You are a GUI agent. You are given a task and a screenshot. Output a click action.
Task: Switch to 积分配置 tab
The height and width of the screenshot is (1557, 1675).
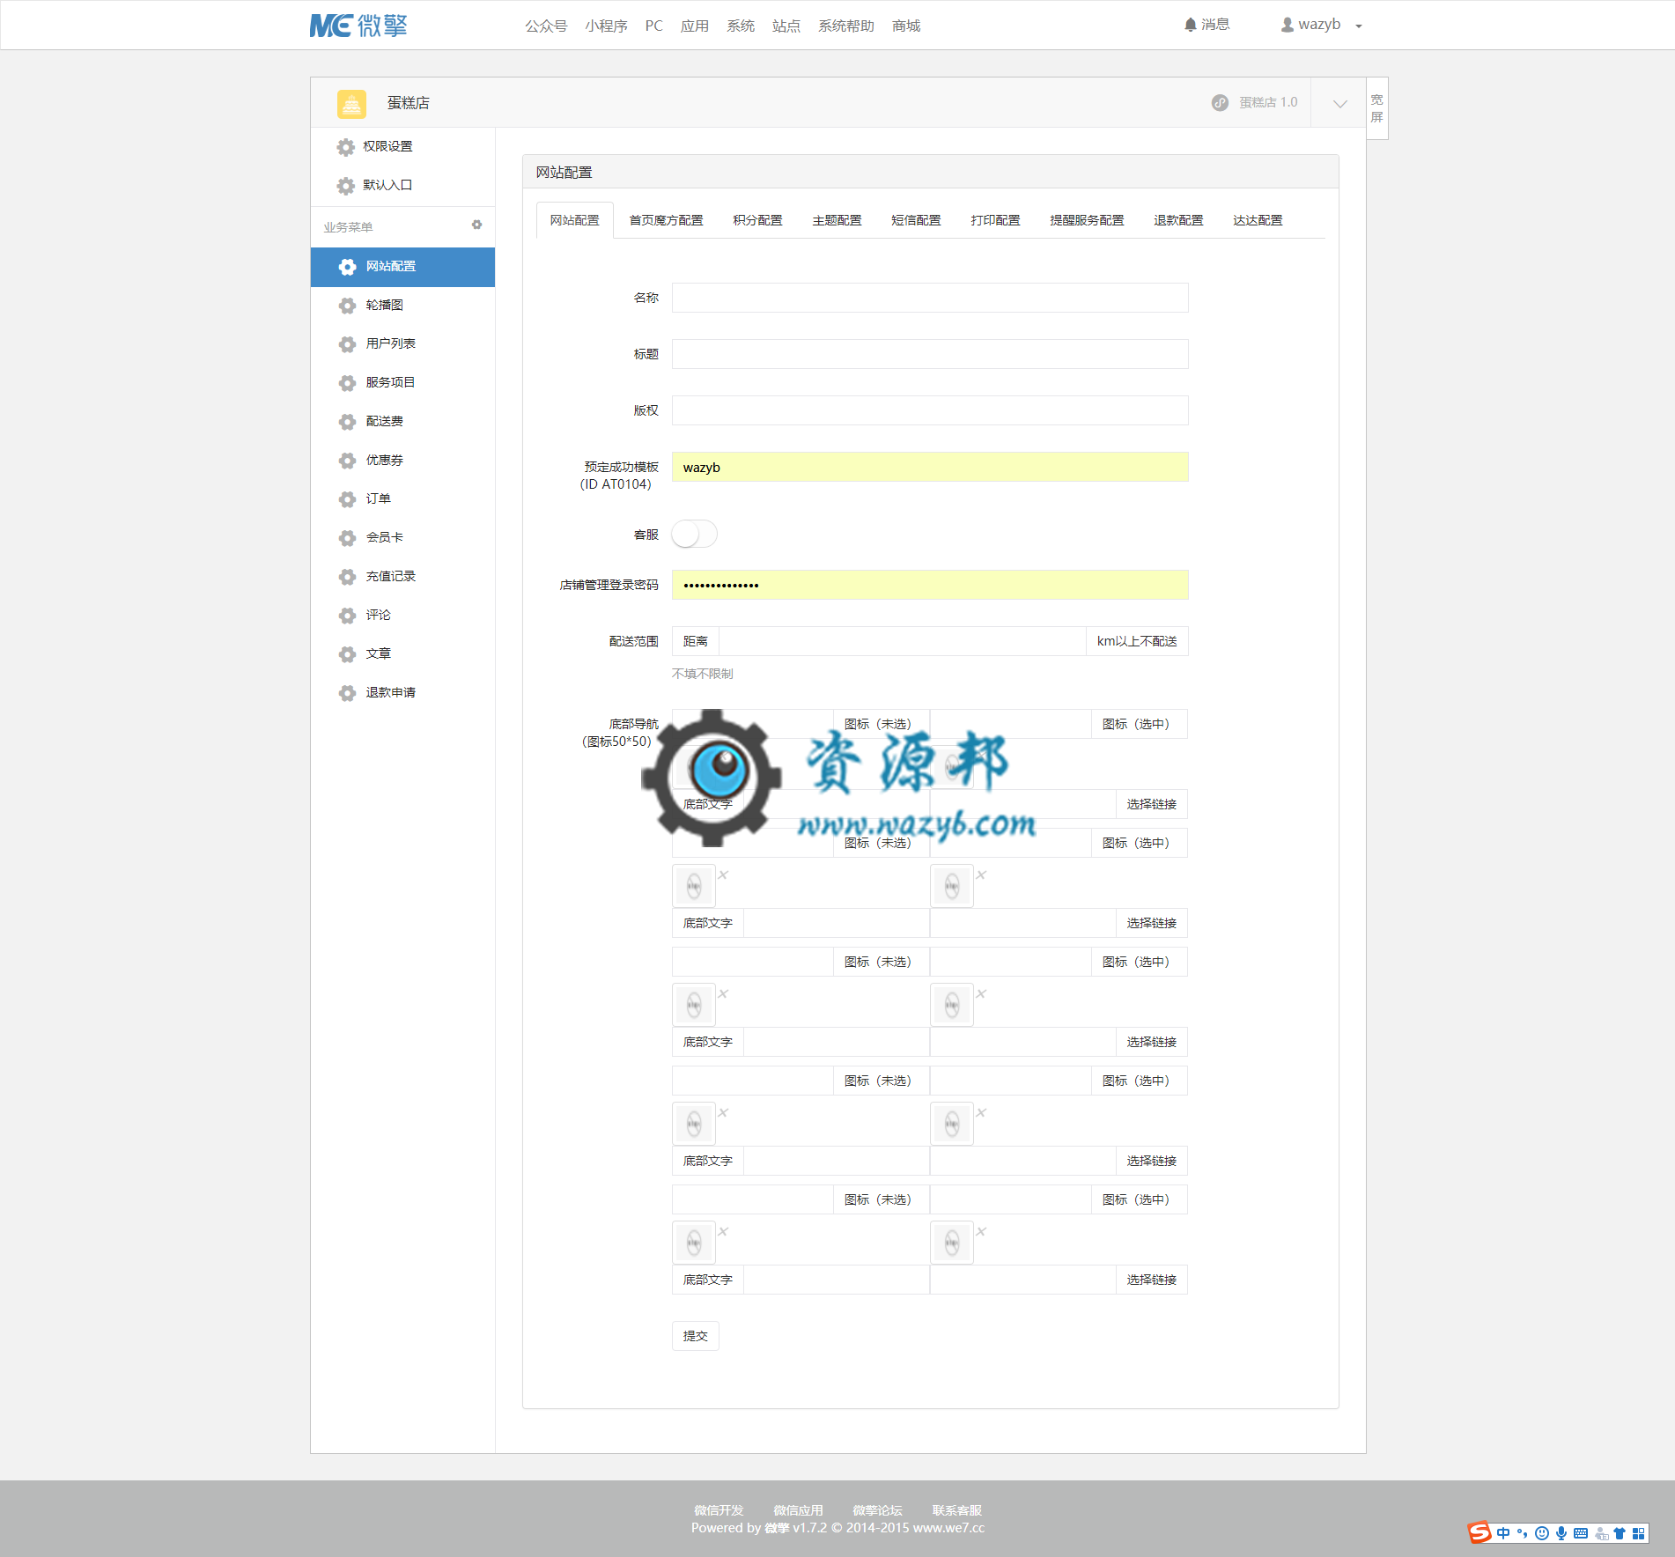pos(757,220)
